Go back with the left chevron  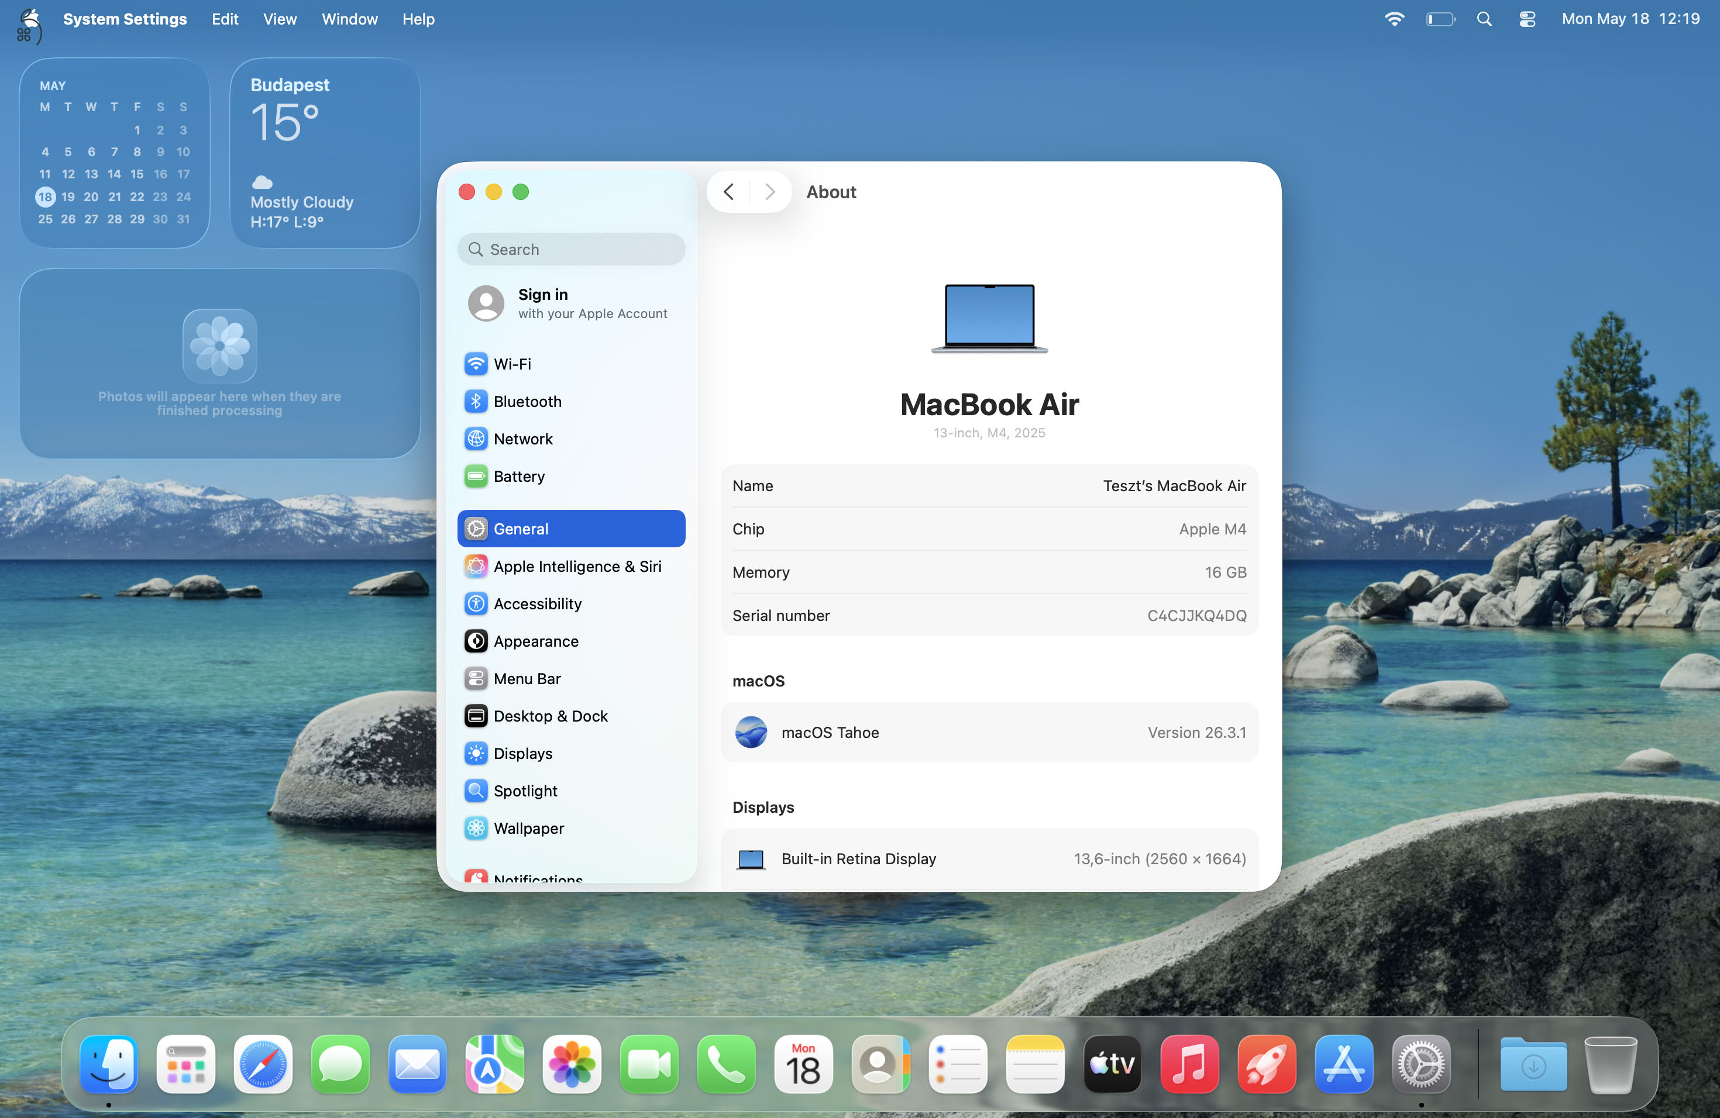click(x=728, y=192)
